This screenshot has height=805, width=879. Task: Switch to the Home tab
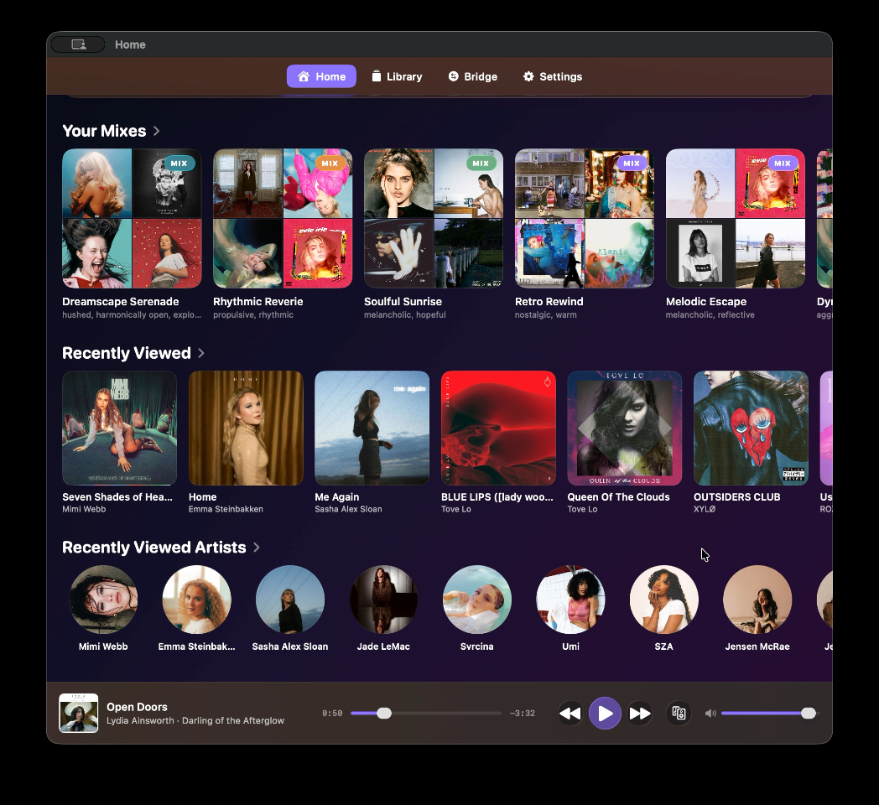321,76
